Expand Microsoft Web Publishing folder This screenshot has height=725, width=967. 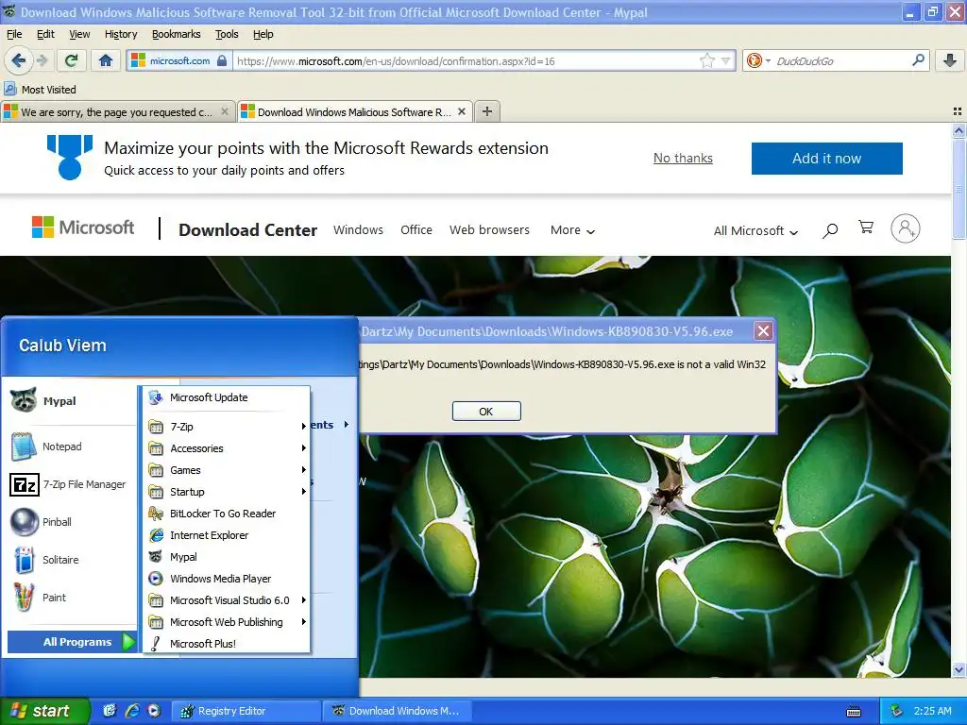tap(227, 622)
